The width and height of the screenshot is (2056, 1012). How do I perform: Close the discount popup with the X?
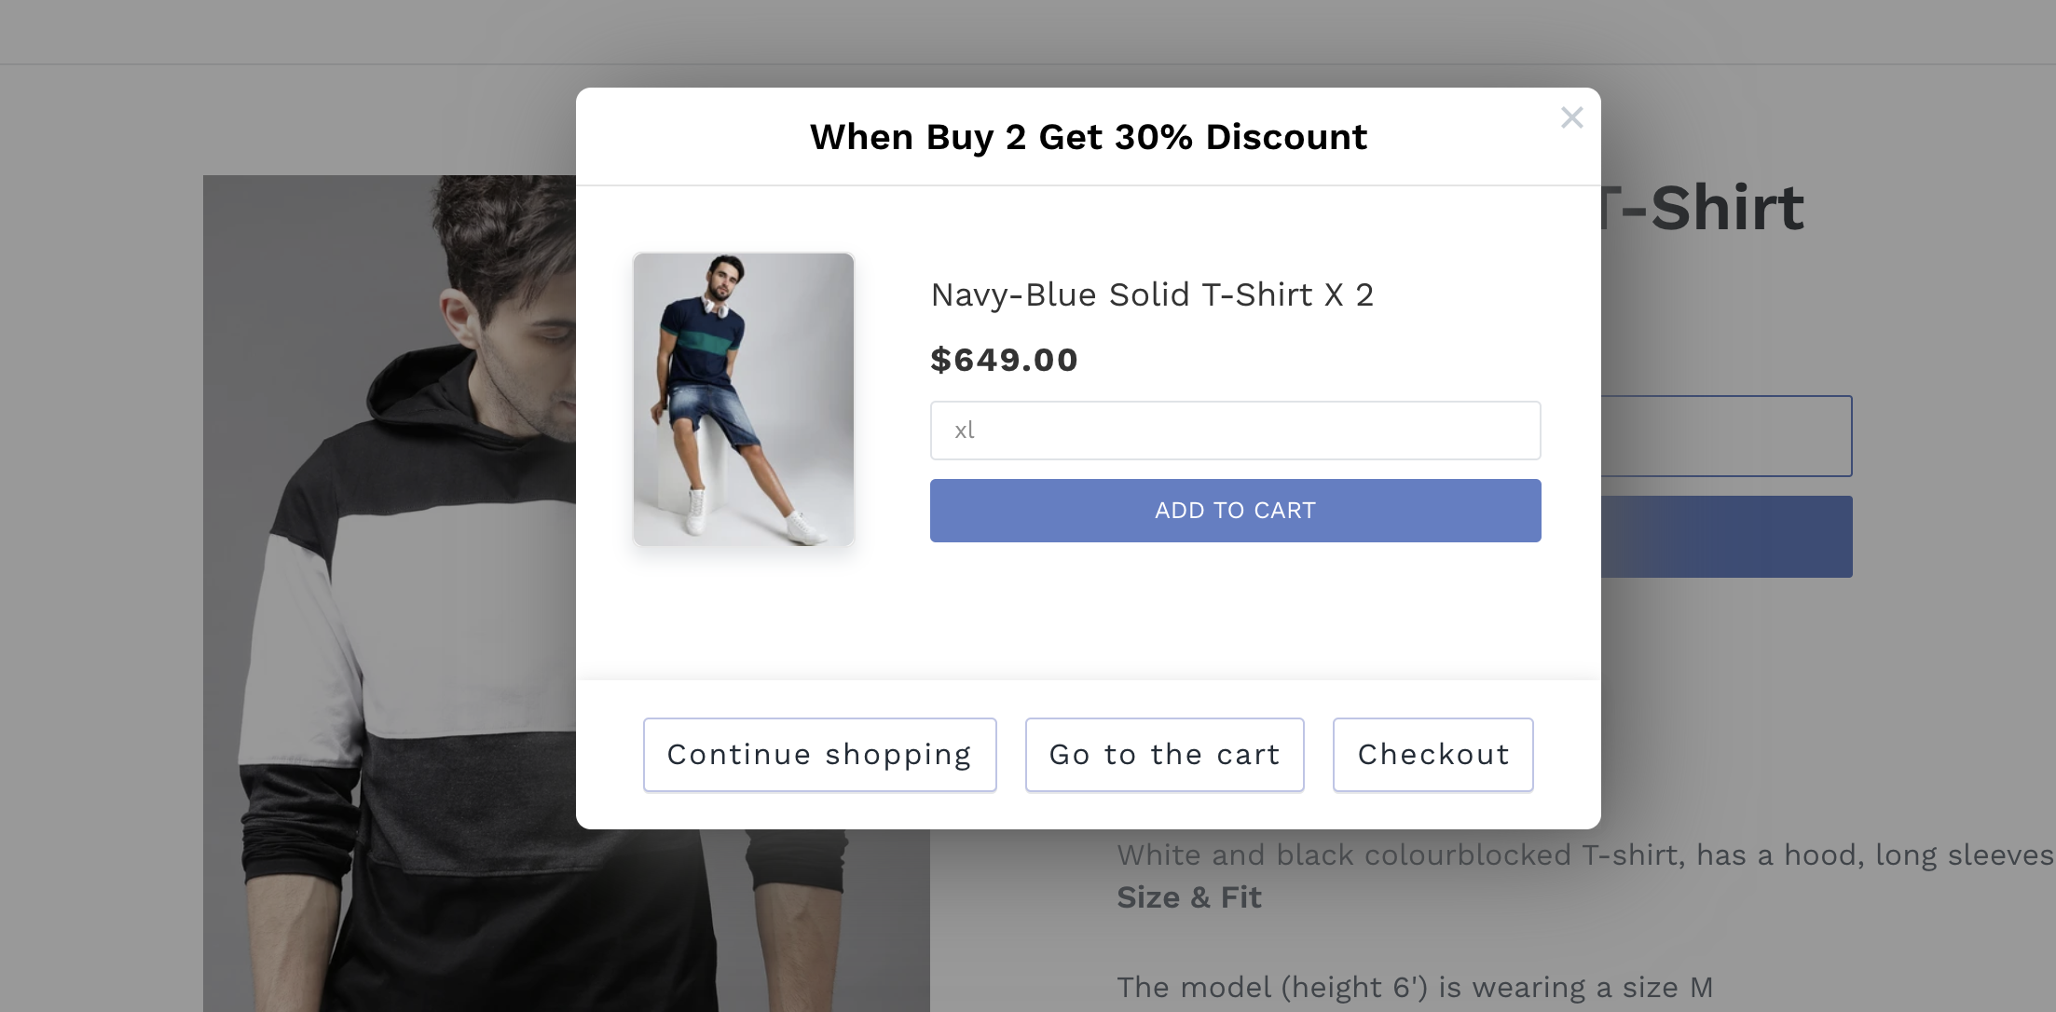(1571, 117)
